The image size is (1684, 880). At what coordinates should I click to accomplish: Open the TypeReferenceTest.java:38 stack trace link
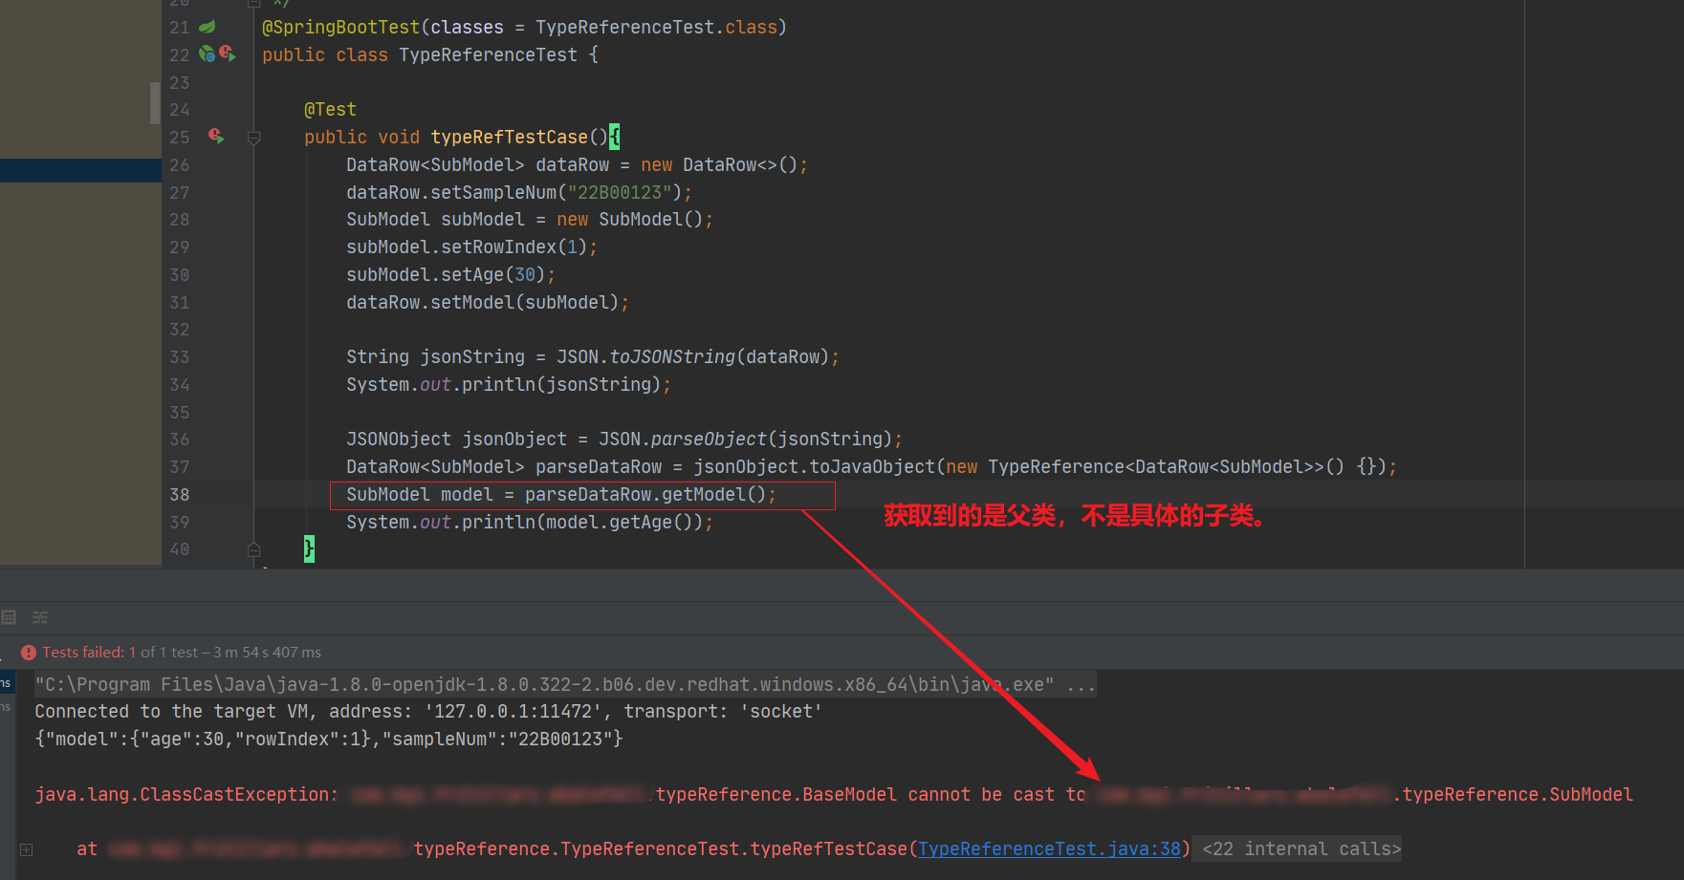point(1049,848)
